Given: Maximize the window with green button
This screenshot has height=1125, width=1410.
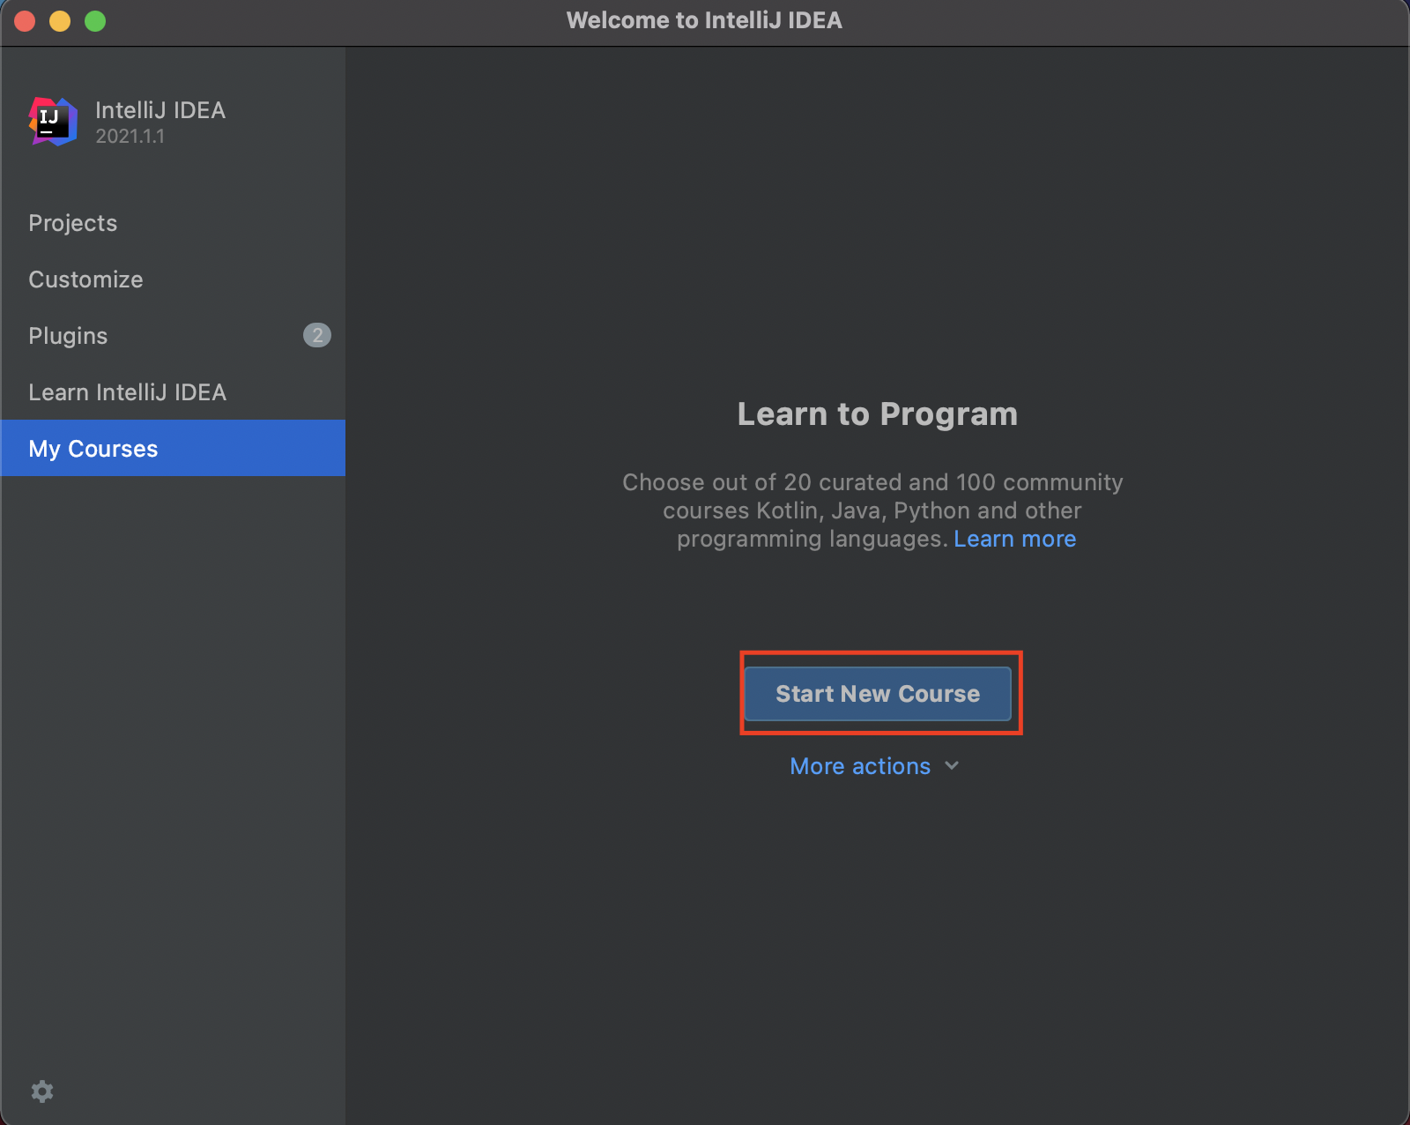Looking at the screenshot, I should pos(95,20).
